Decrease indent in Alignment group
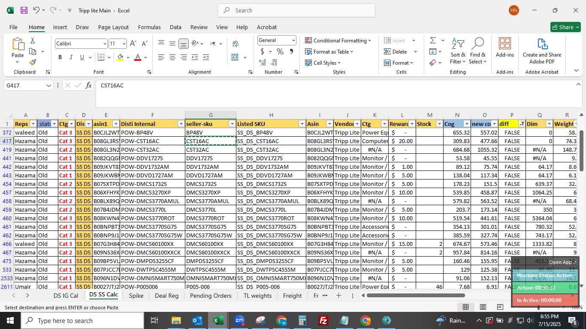Screen dimensions: 586x329 tap(194, 57)
